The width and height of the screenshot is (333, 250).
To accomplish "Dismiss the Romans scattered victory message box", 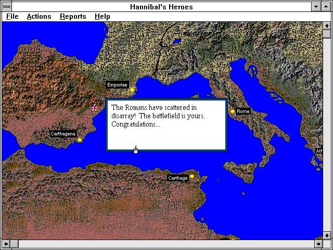I will tap(166, 125).
